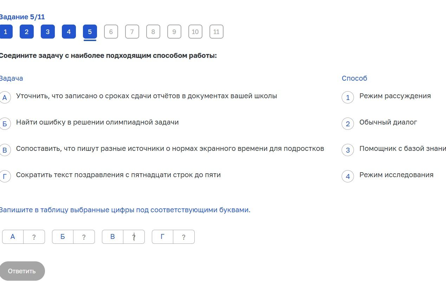The width and height of the screenshot is (446, 281).
Task: Jump to question 6
Action: pyautogui.click(x=111, y=32)
